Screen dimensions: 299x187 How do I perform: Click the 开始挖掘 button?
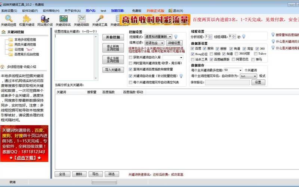(113, 37)
